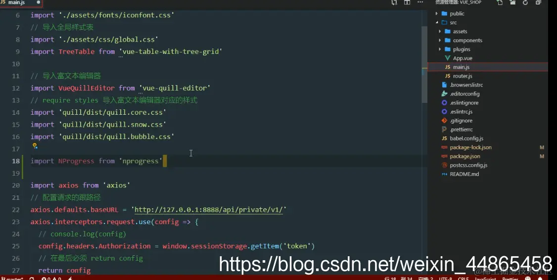
Task: Click the M badge next to package-lock.json
Action: point(542,147)
